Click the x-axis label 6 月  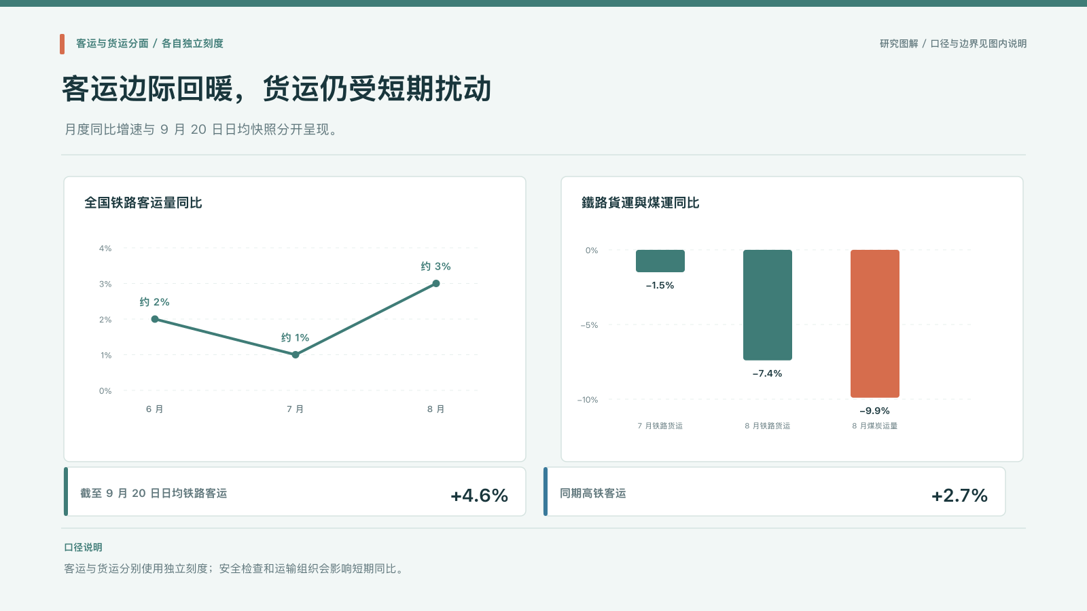point(155,409)
